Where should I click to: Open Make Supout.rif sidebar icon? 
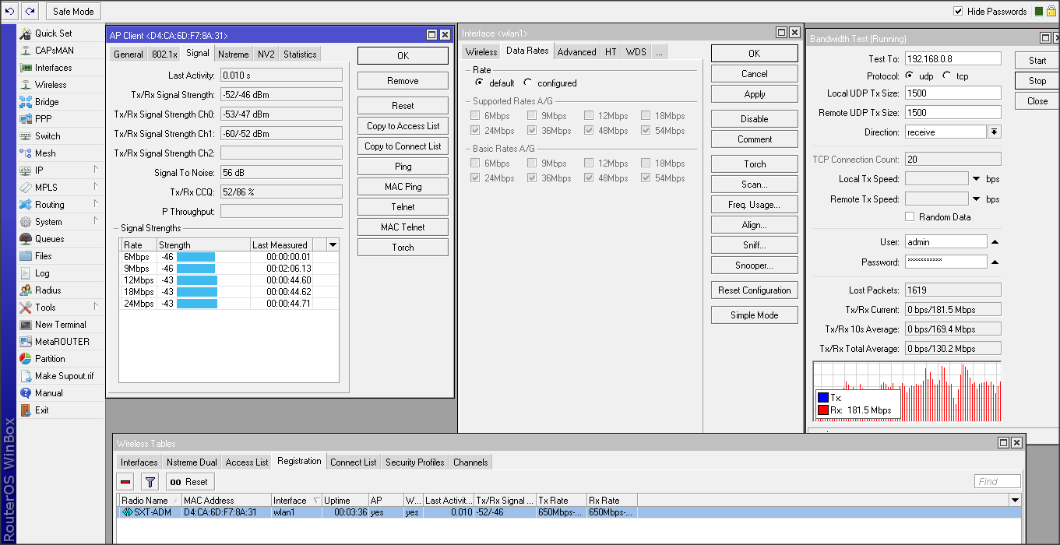26,376
